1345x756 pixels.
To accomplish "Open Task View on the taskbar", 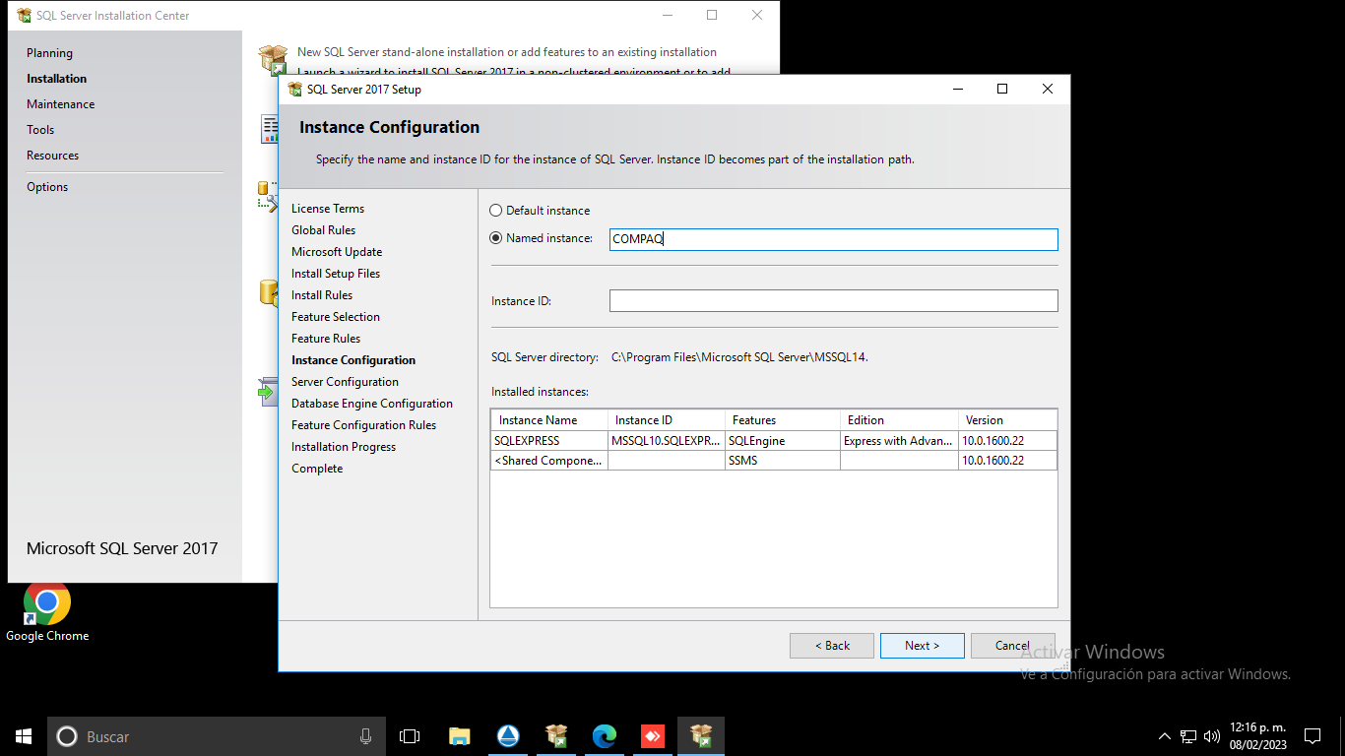I will [x=410, y=736].
